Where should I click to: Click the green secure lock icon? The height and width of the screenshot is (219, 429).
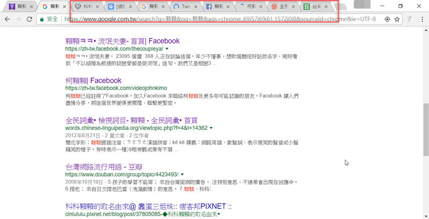[42, 19]
